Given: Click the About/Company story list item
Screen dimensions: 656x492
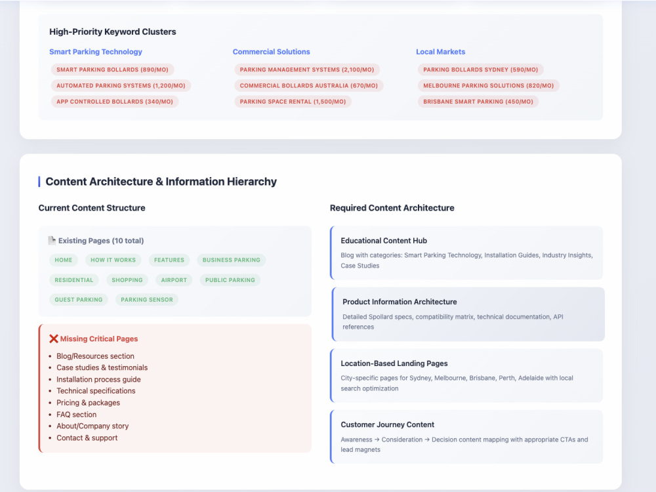Looking at the screenshot, I should [92, 426].
